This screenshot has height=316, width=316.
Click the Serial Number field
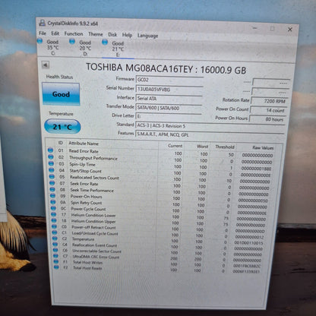(x=169, y=90)
